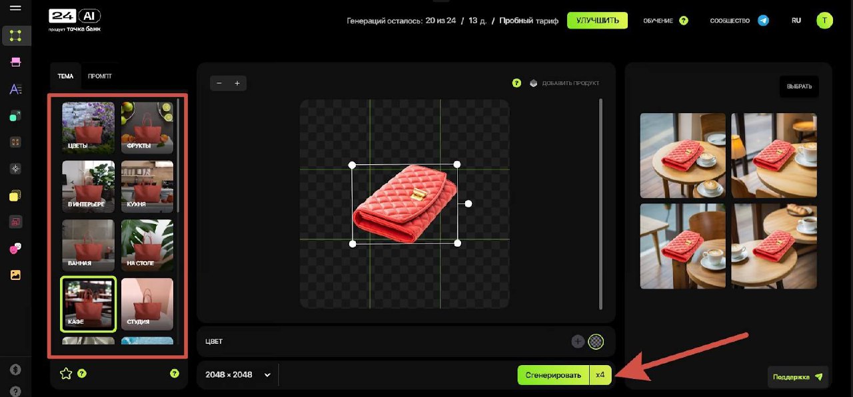Click the yellow stacked-squares sidebar icon
The image size is (853, 397).
(16, 196)
